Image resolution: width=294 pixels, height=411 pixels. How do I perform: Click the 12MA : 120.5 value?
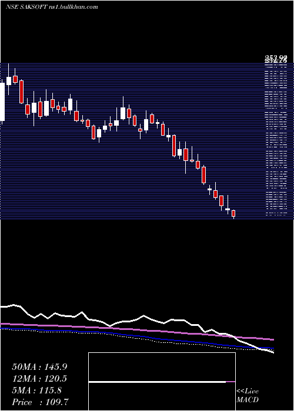point(39,379)
